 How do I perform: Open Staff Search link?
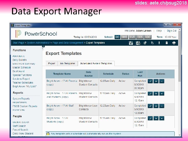(x=19, y=126)
